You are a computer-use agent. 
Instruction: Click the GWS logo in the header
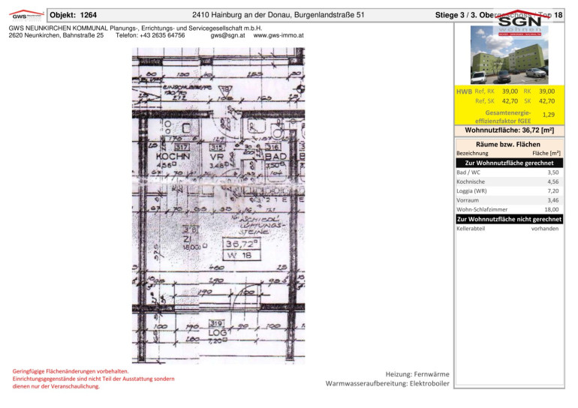pos(23,14)
